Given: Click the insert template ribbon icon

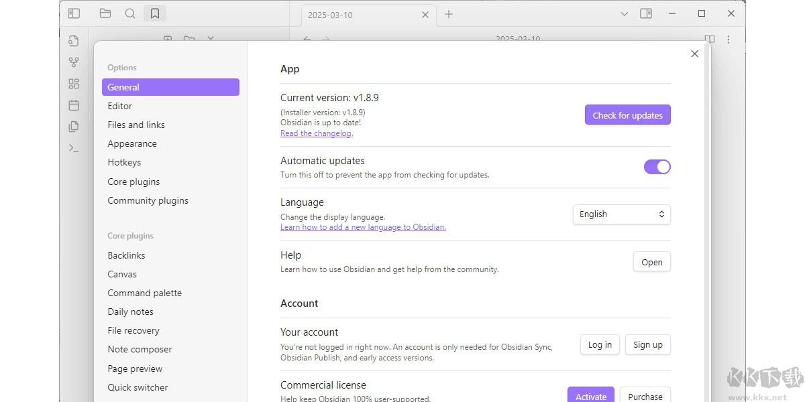Looking at the screenshot, I should pos(74,127).
